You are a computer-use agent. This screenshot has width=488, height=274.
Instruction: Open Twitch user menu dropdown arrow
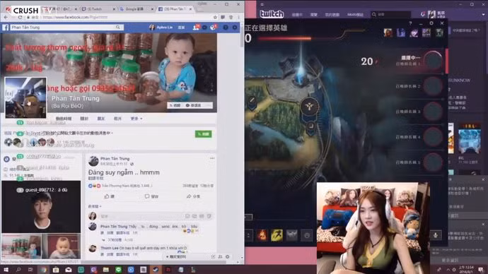(483, 14)
